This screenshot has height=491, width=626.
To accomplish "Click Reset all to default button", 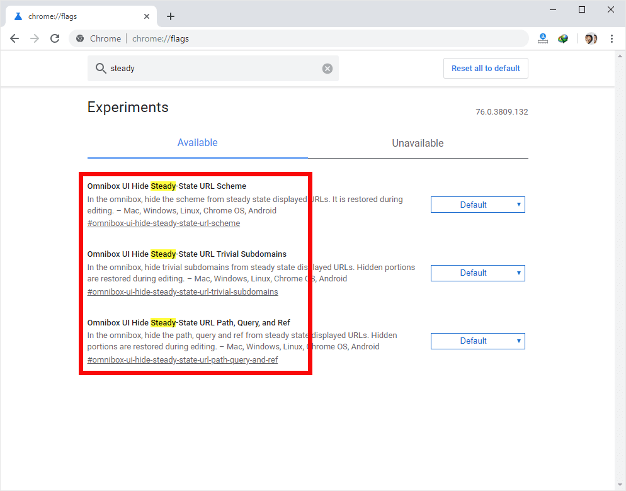I will (486, 68).
